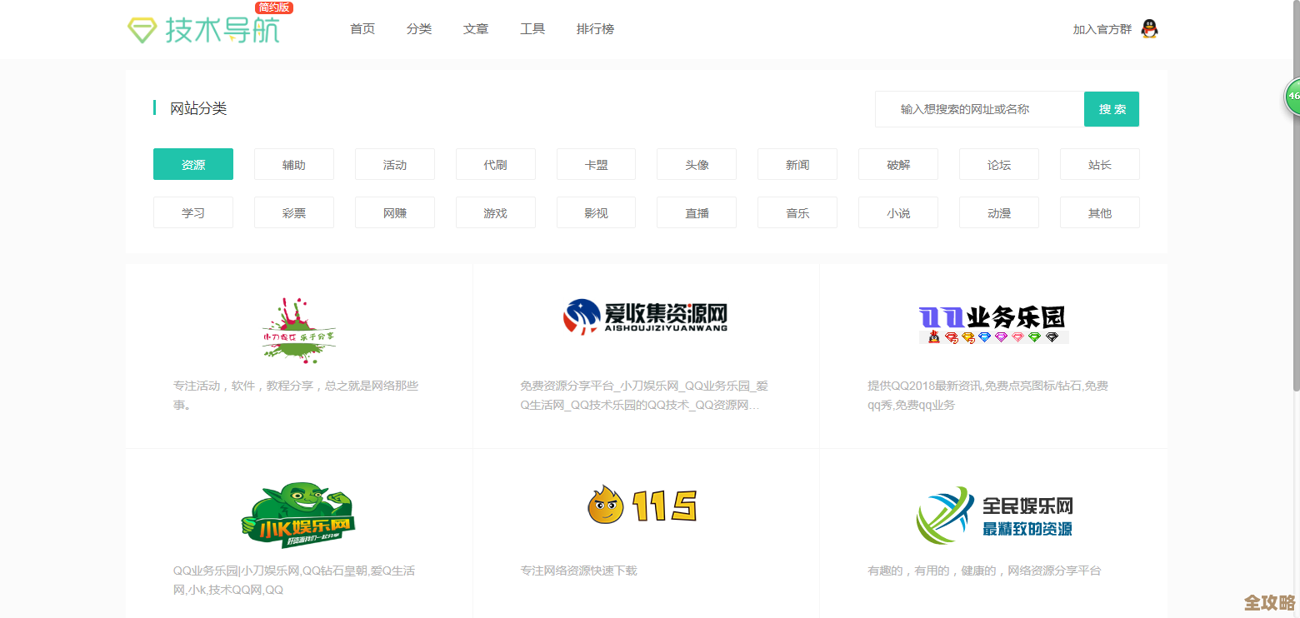The image size is (1300, 618).
Task: Open the 分类 navigation menu
Action: (419, 28)
